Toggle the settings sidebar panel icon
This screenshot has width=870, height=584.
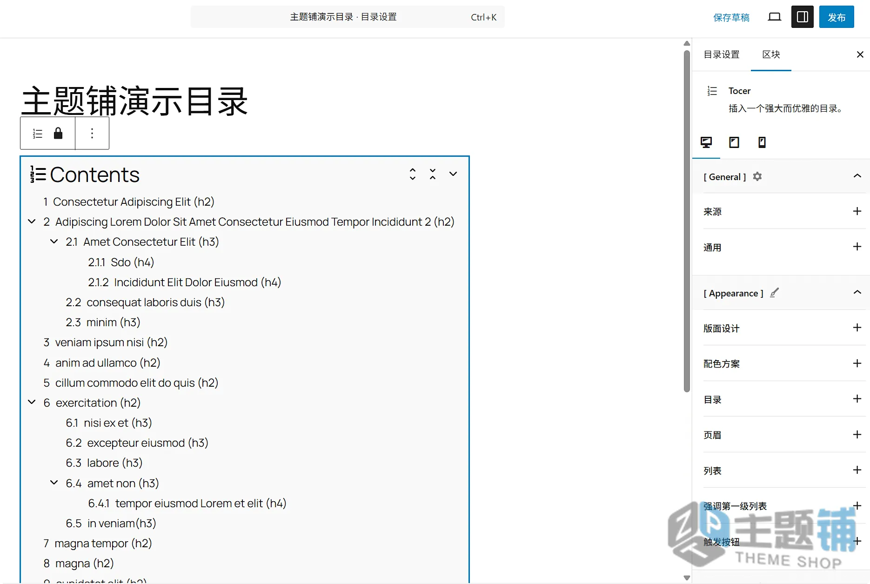802,17
